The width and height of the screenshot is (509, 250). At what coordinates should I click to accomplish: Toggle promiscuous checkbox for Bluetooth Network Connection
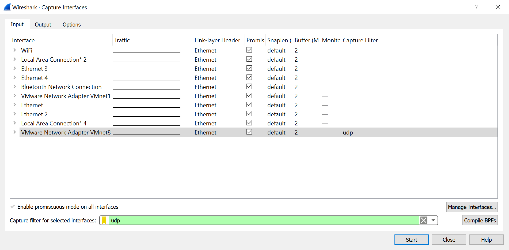(249, 87)
